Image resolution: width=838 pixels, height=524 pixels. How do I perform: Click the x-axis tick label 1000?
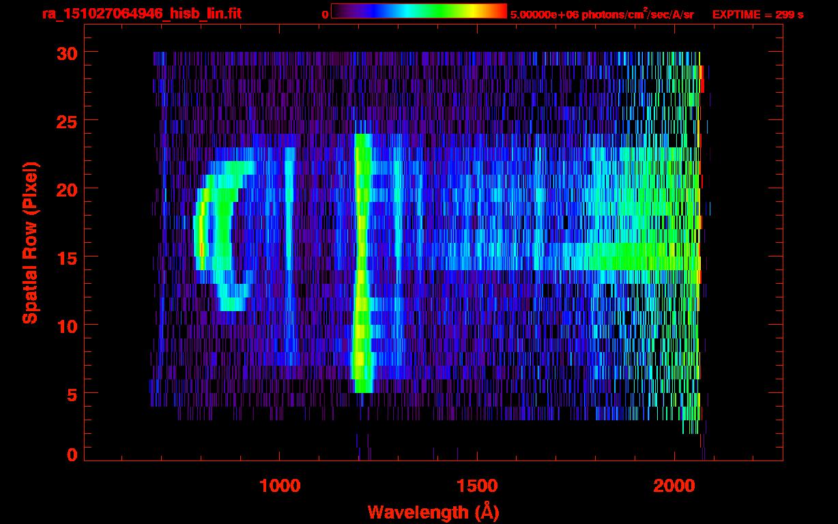[x=280, y=486]
